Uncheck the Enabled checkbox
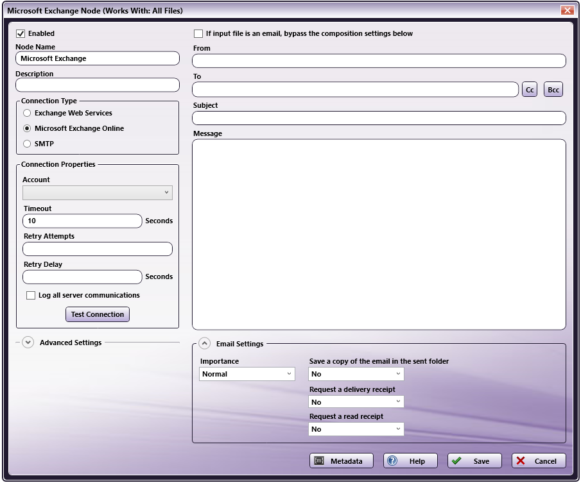 [x=21, y=34]
